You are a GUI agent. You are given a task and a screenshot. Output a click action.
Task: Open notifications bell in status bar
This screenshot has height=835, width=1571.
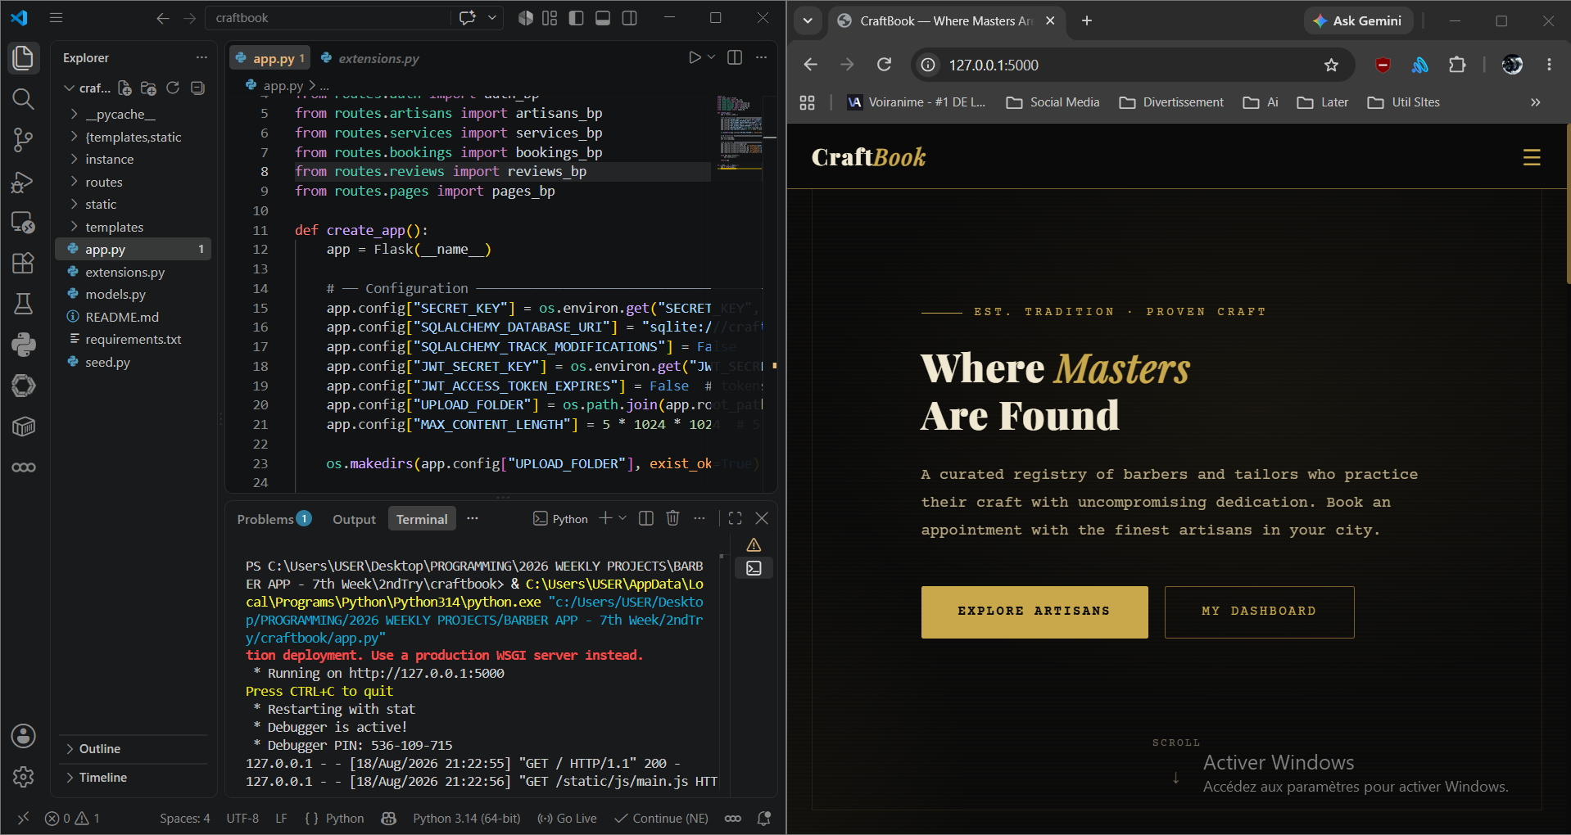(x=764, y=818)
